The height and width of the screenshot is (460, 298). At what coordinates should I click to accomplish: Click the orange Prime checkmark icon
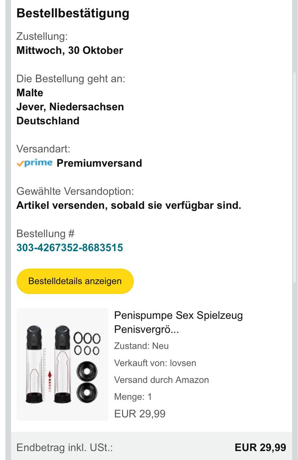[20, 164]
